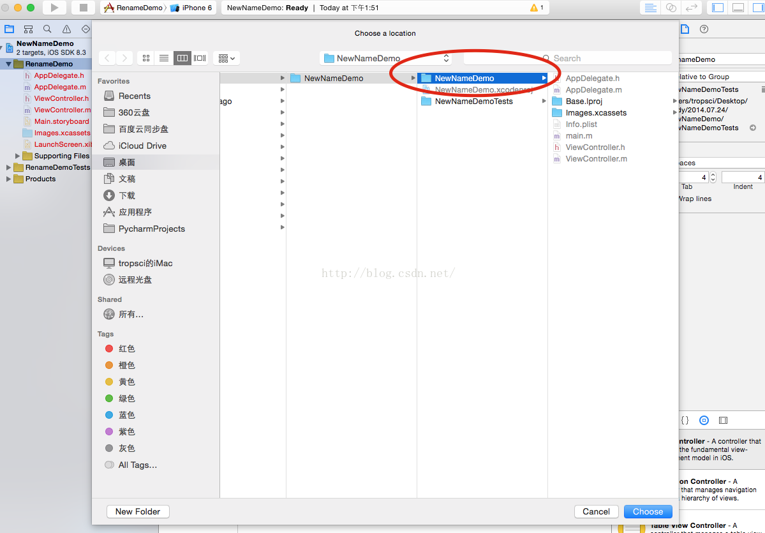Switch file dialog to list view
The width and height of the screenshot is (765, 533).
point(164,58)
